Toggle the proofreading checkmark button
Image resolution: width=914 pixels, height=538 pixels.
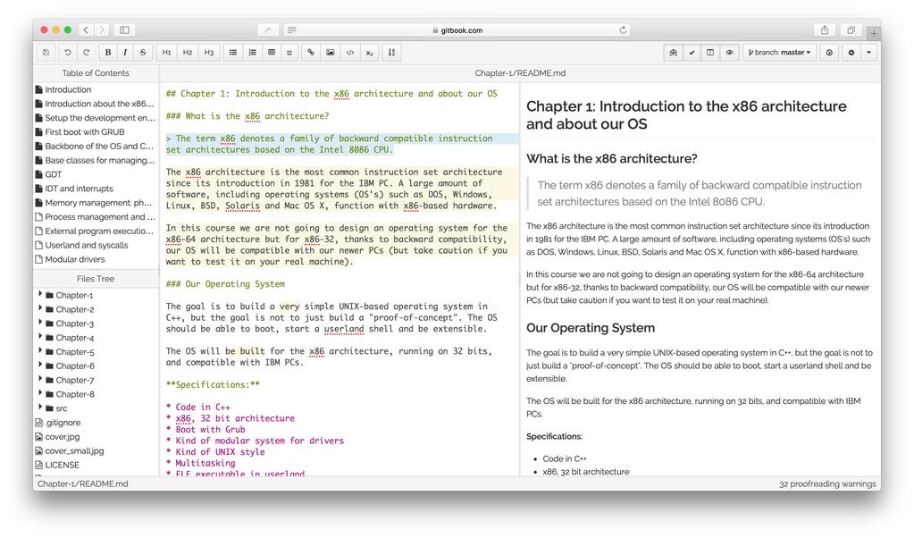(x=692, y=53)
